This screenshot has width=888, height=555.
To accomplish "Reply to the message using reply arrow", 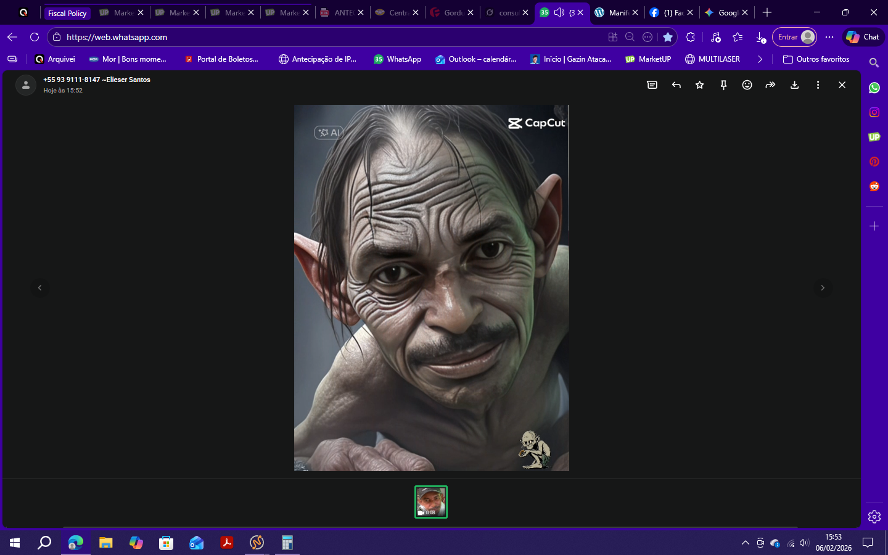I will pyautogui.click(x=676, y=85).
